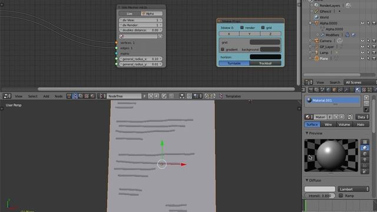This screenshot has height=212, width=377.
Task: Open node editor Node menu
Action: (58, 96)
